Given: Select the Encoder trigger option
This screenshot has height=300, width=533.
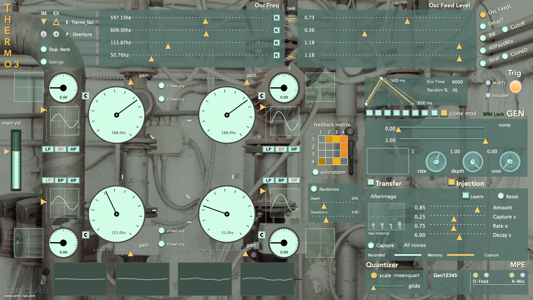Looking at the screenshot, I should coord(488,95).
